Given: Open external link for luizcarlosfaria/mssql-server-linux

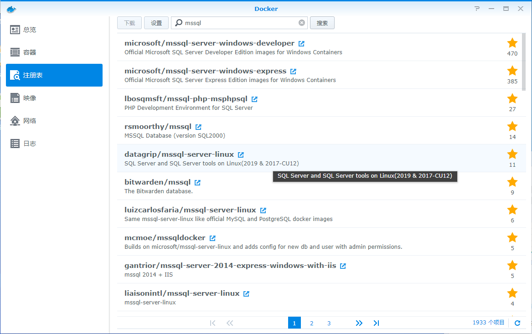Looking at the screenshot, I should click(263, 210).
